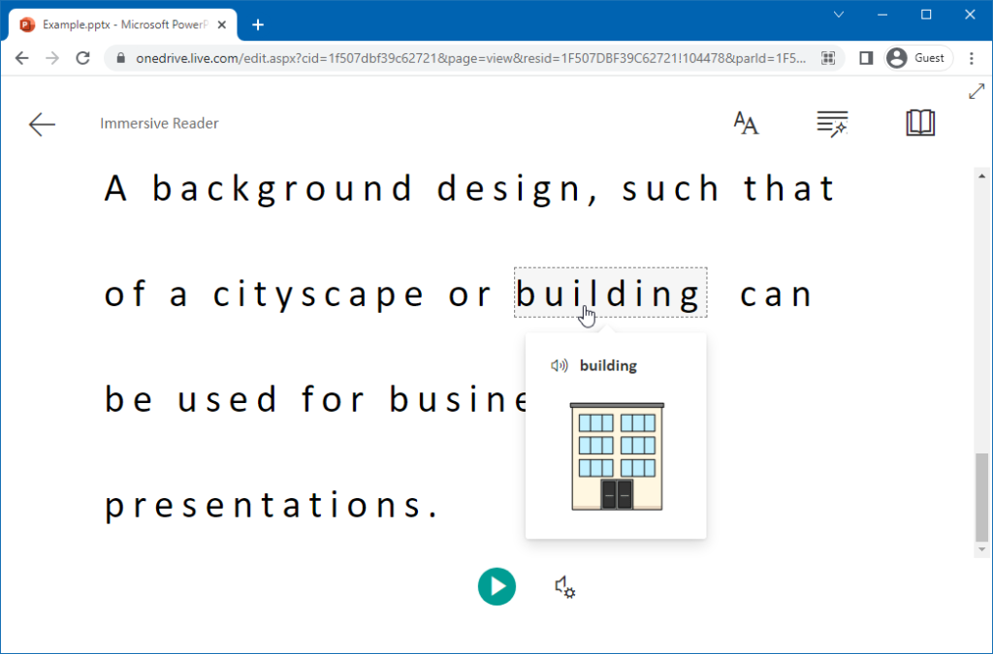Click the QR code icon in address bar

point(829,58)
